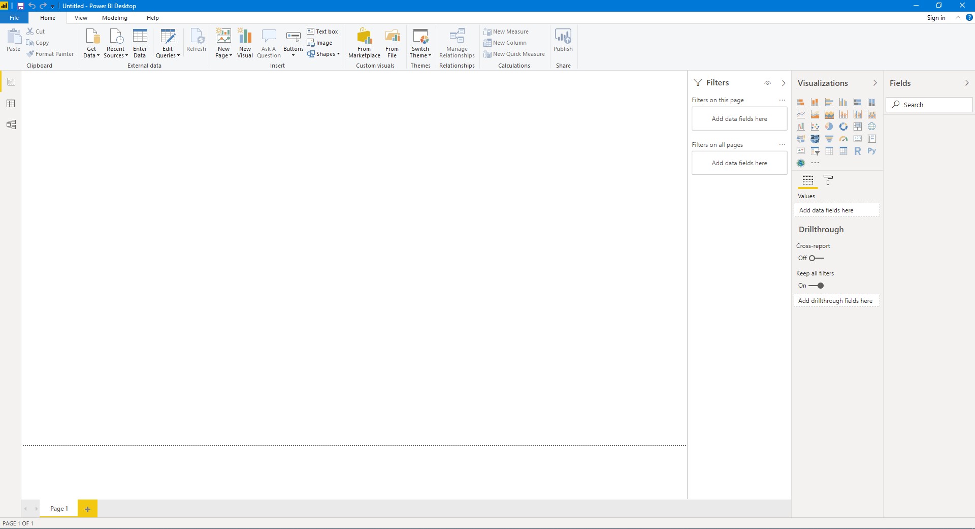Select the Stacked bar chart visualization
Screen dimensions: 975x529
[801, 102]
